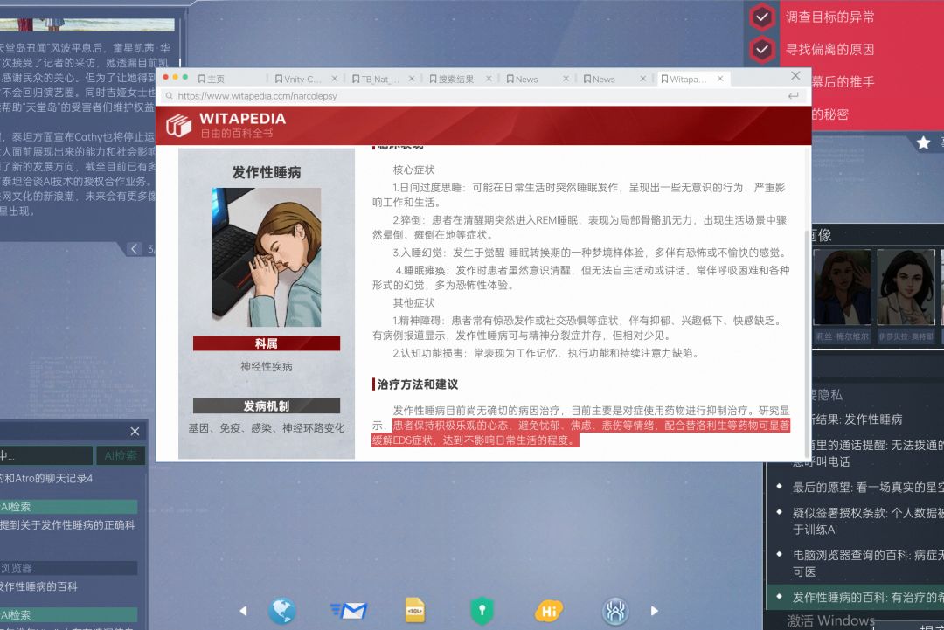Select the 伊莎贝拉 character portrait
Image resolution: width=944 pixels, height=630 pixels.
(x=906, y=289)
